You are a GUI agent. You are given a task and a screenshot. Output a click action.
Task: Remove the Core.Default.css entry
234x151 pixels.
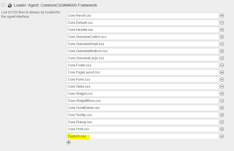222,23
